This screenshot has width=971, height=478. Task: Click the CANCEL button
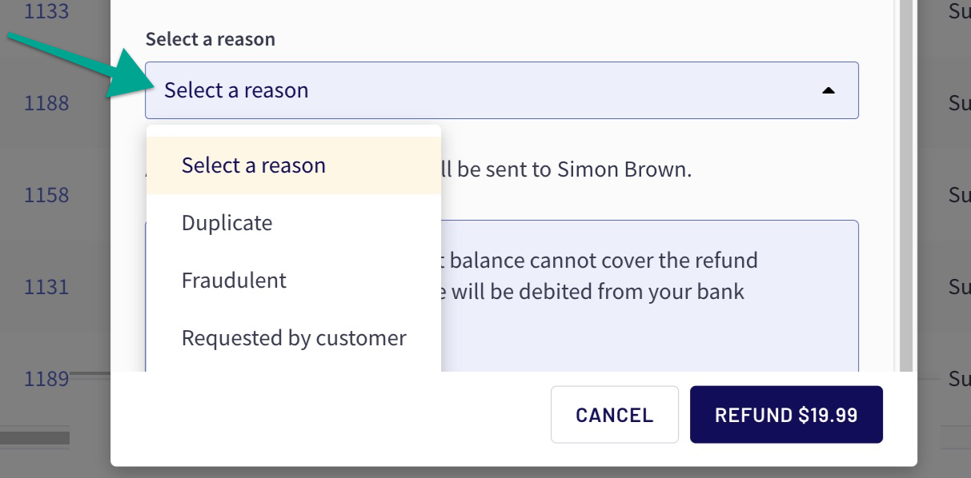(x=615, y=415)
